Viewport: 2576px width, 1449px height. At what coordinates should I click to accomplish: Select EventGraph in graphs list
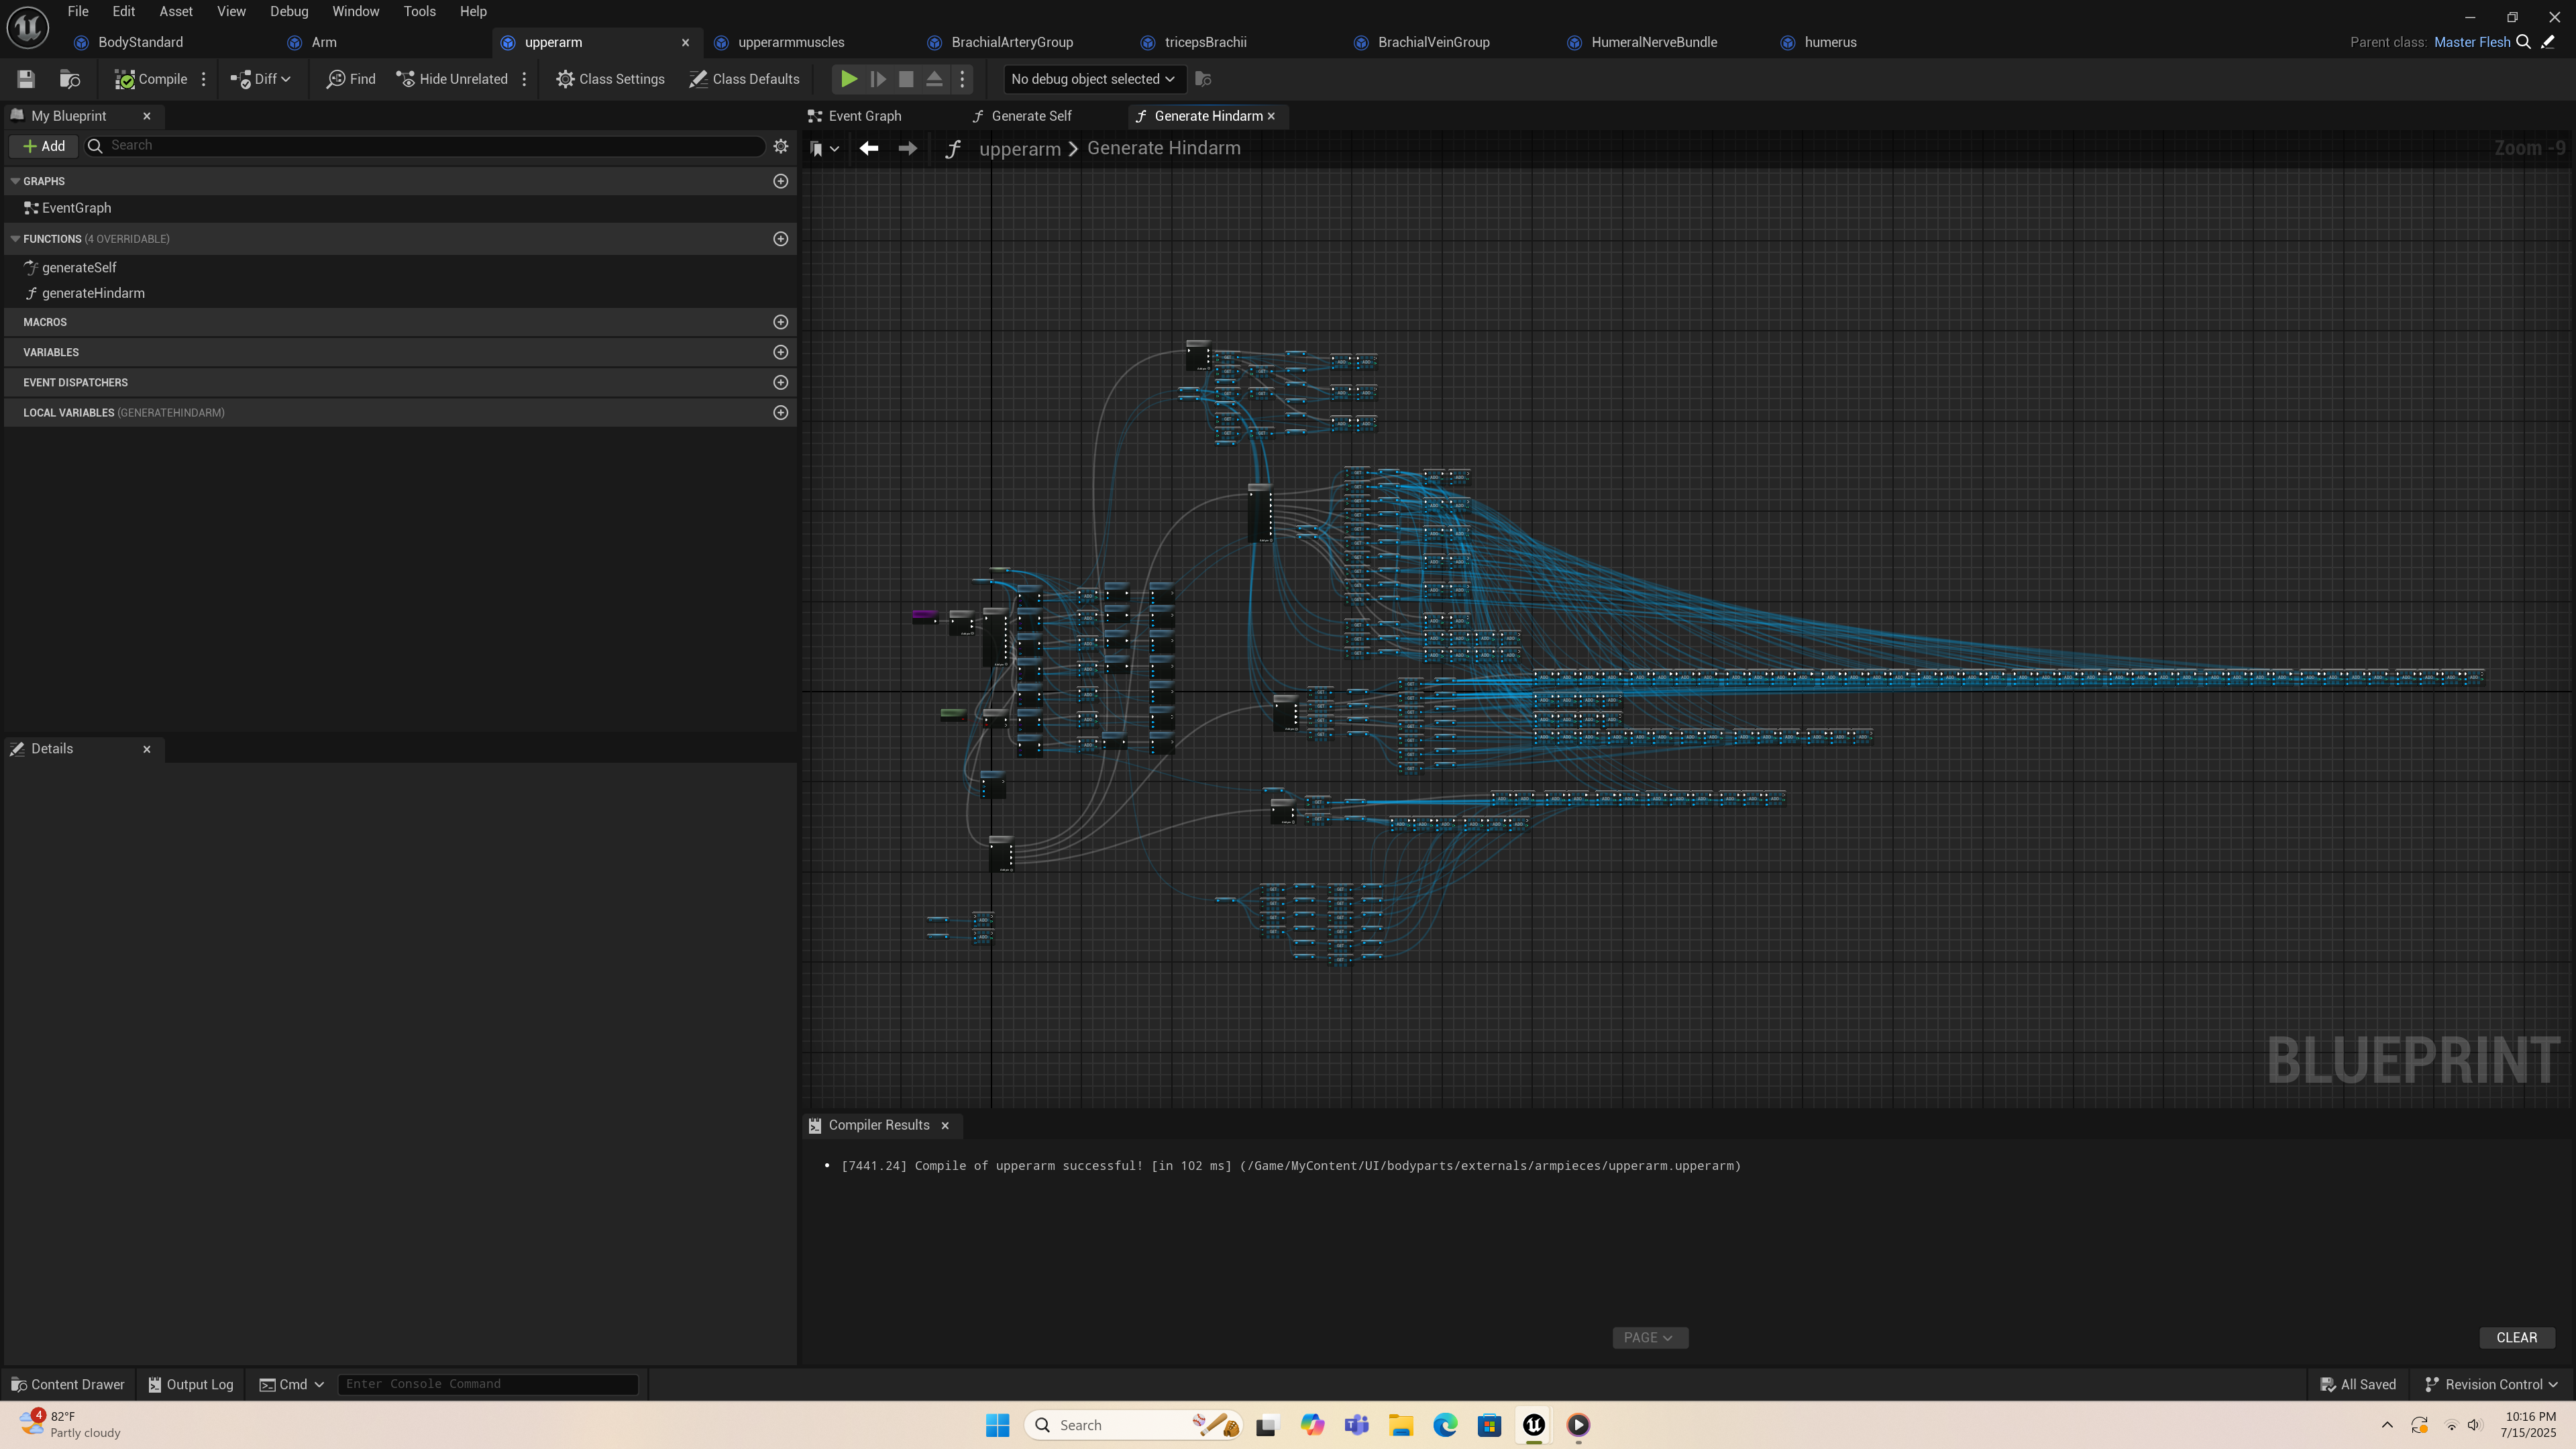[x=76, y=208]
